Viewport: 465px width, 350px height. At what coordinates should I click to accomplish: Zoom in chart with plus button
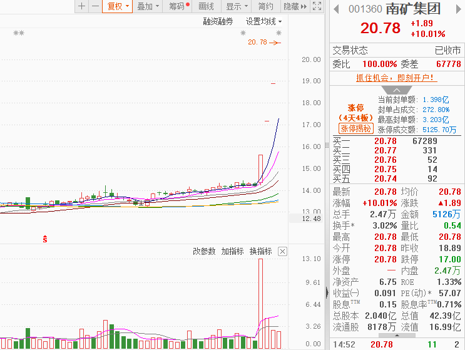tap(82, 6)
